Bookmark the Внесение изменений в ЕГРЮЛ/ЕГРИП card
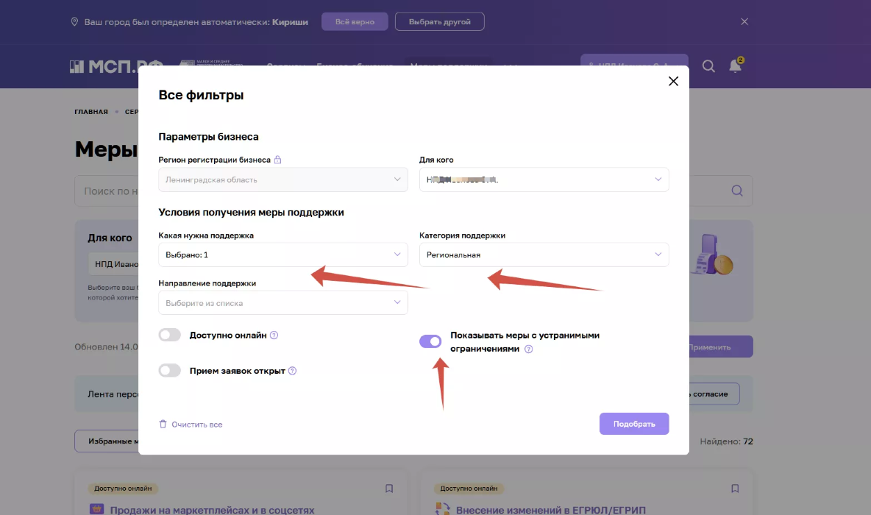The image size is (871, 515). pos(734,489)
